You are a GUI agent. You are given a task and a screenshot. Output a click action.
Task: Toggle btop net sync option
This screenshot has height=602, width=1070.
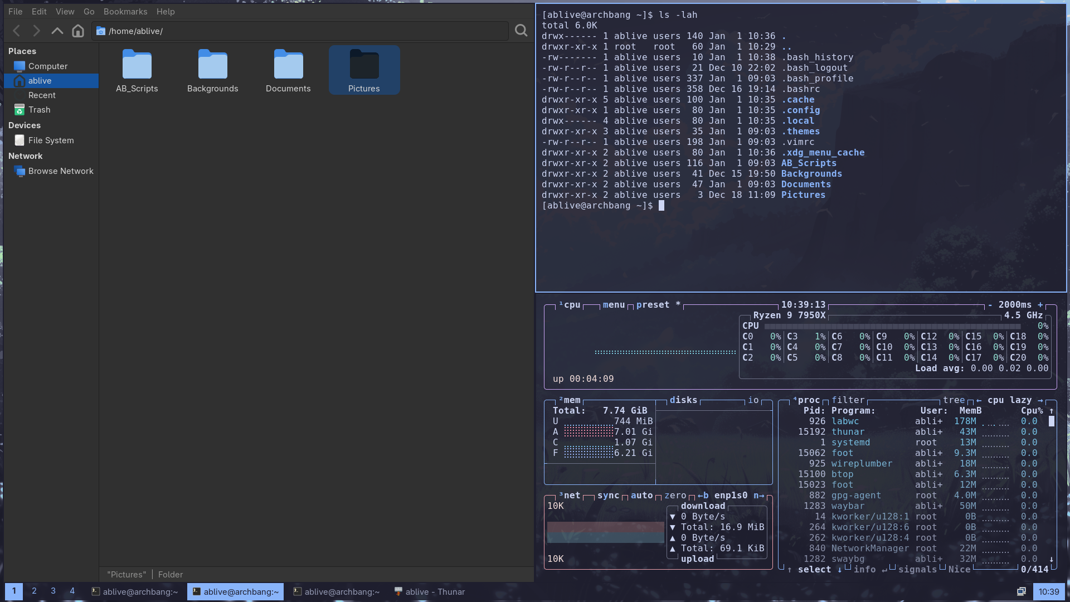pos(608,496)
